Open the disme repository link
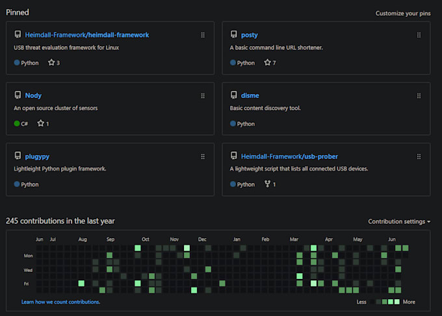 (250, 95)
